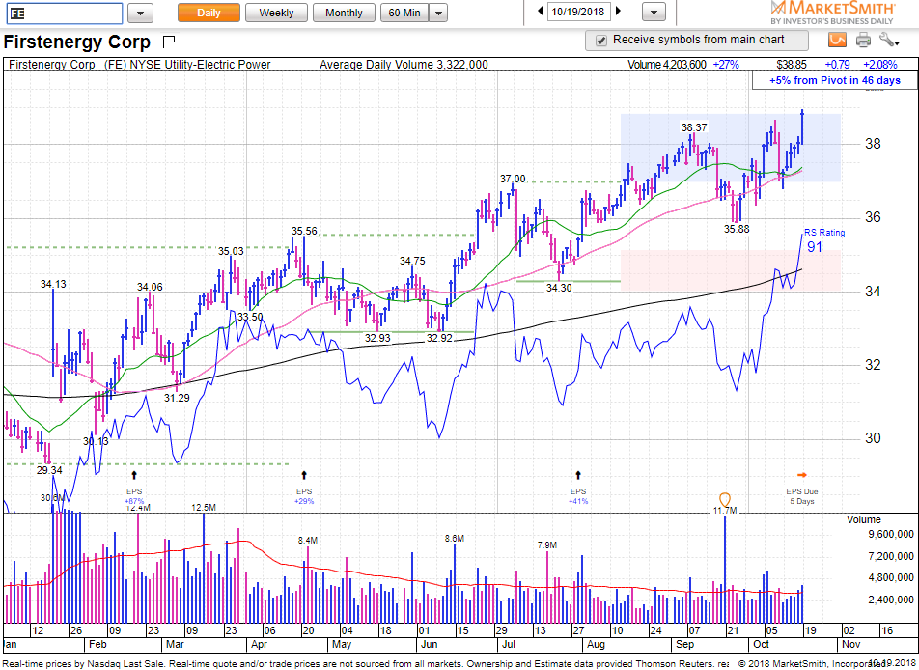Click the 32.92 low price label
Image resolution: width=919 pixels, height=670 pixels.
[x=439, y=338]
